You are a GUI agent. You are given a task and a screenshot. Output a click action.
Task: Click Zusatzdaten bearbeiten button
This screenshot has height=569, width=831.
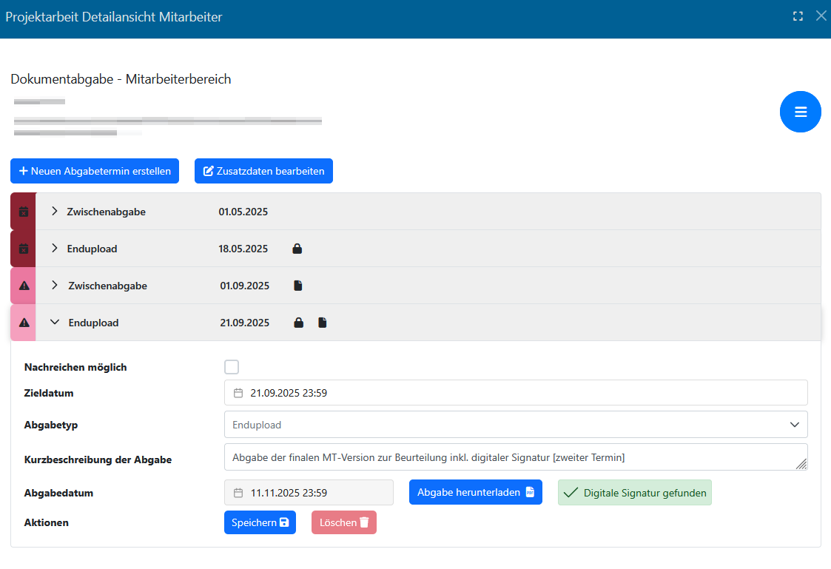point(263,171)
